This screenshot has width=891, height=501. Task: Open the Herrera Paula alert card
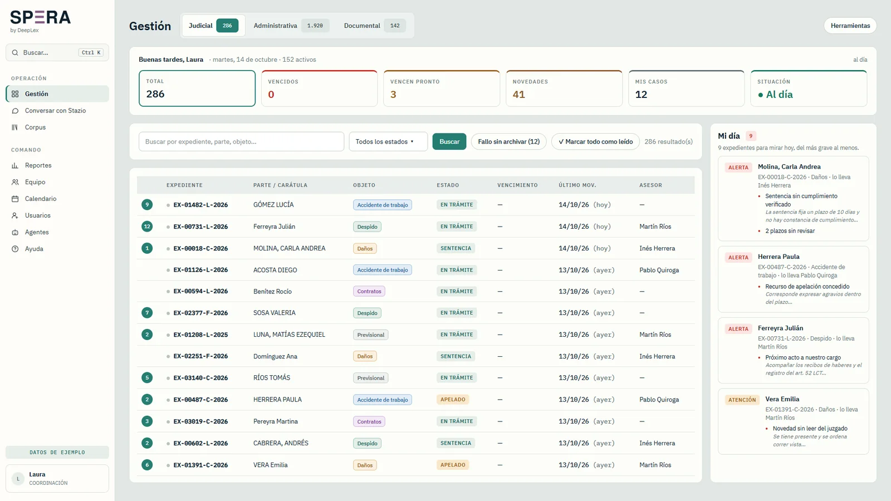click(794, 279)
